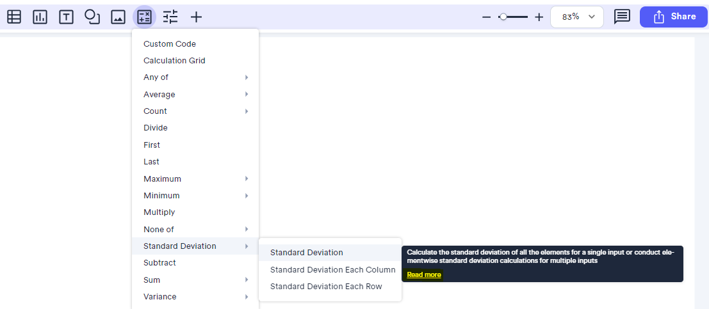Click the plus icon to add more
709x309 pixels.
(196, 17)
